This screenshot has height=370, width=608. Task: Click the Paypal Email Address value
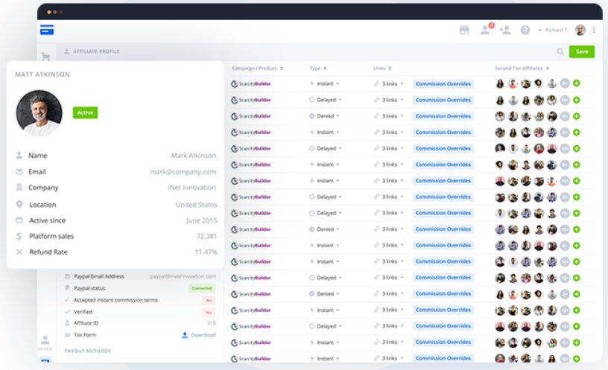[183, 276]
